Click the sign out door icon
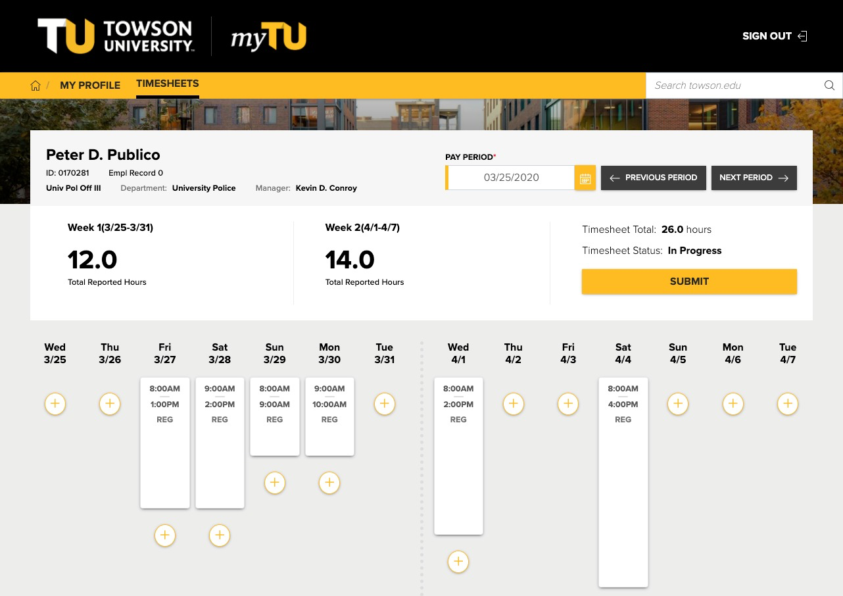Viewport: 843px width, 596px height. [x=802, y=36]
